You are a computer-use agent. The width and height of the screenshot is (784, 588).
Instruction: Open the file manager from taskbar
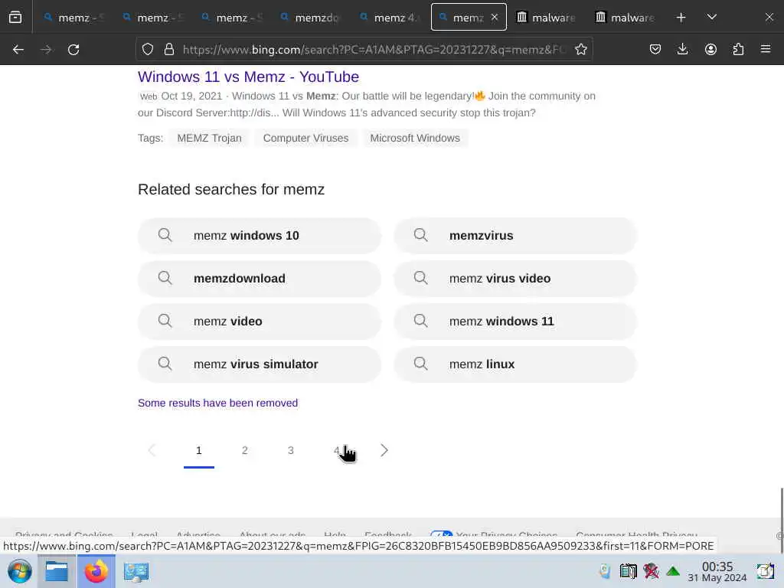point(57,571)
